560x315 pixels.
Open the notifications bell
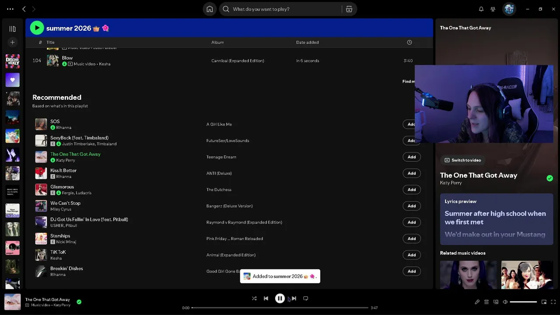click(x=481, y=9)
